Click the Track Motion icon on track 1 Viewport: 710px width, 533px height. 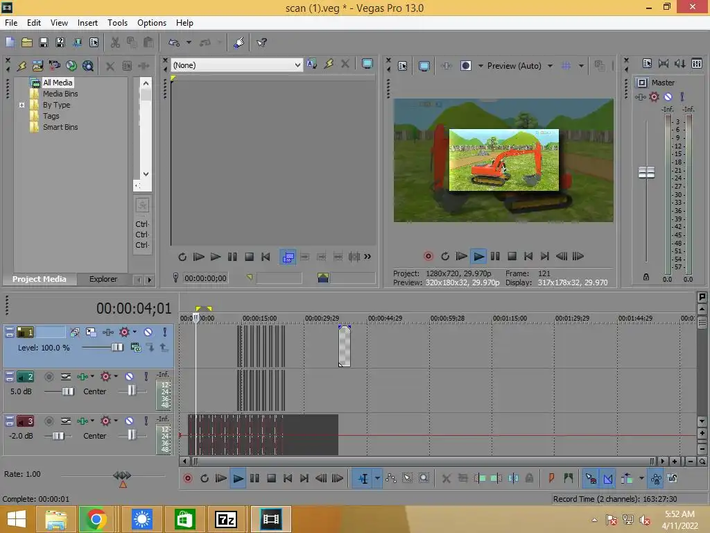91,332
